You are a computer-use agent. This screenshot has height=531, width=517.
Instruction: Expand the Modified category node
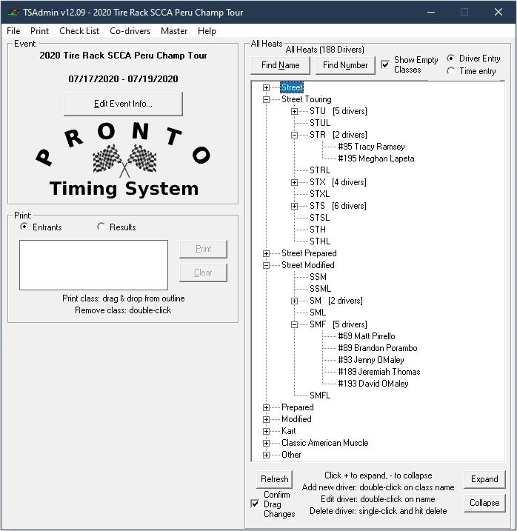(x=267, y=420)
